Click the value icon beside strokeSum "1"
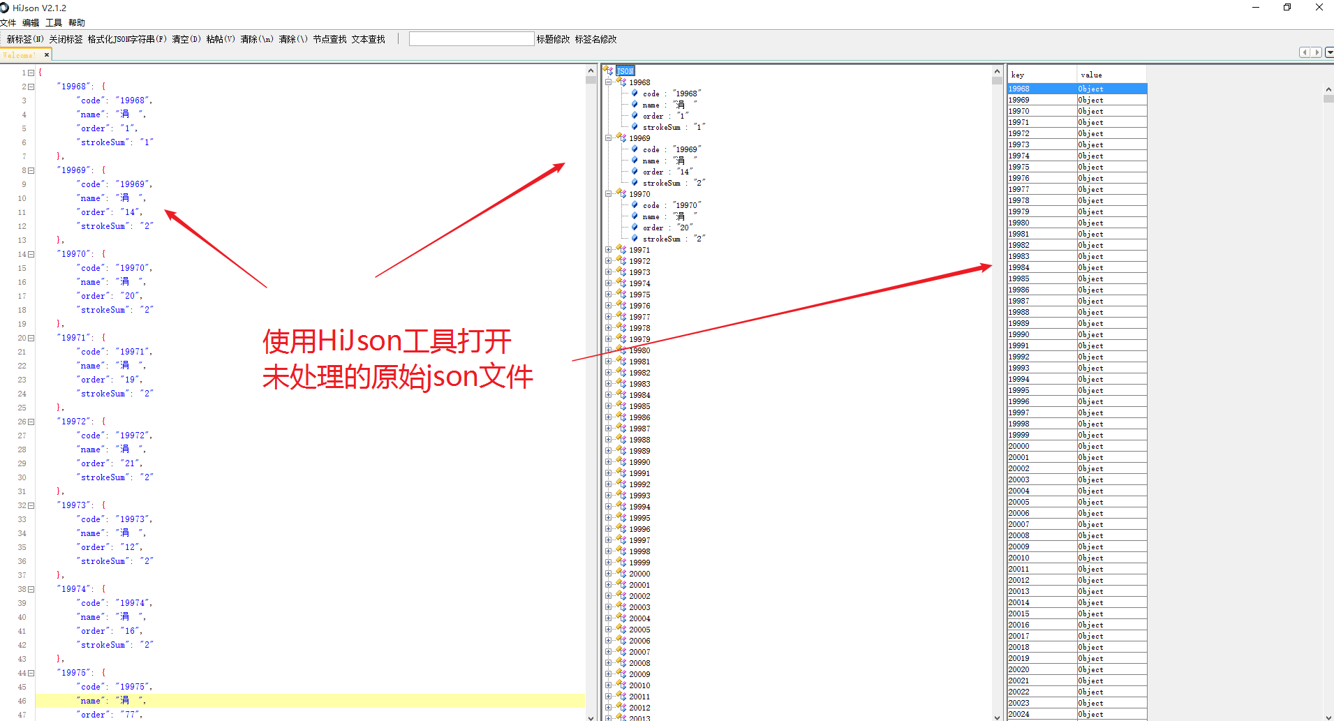Viewport: 1334px width, 721px height. click(x=635, y=126)
